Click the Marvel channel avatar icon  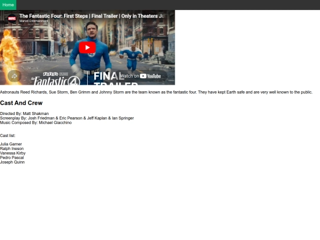12,18
